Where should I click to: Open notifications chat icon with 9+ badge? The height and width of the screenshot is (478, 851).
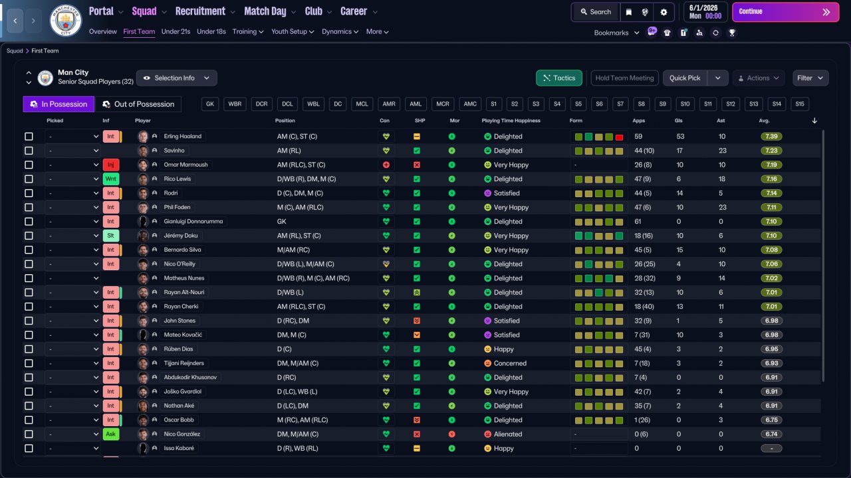click(x=652, y=32)
